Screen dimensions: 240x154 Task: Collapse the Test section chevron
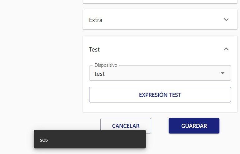(x=226, y=49)
